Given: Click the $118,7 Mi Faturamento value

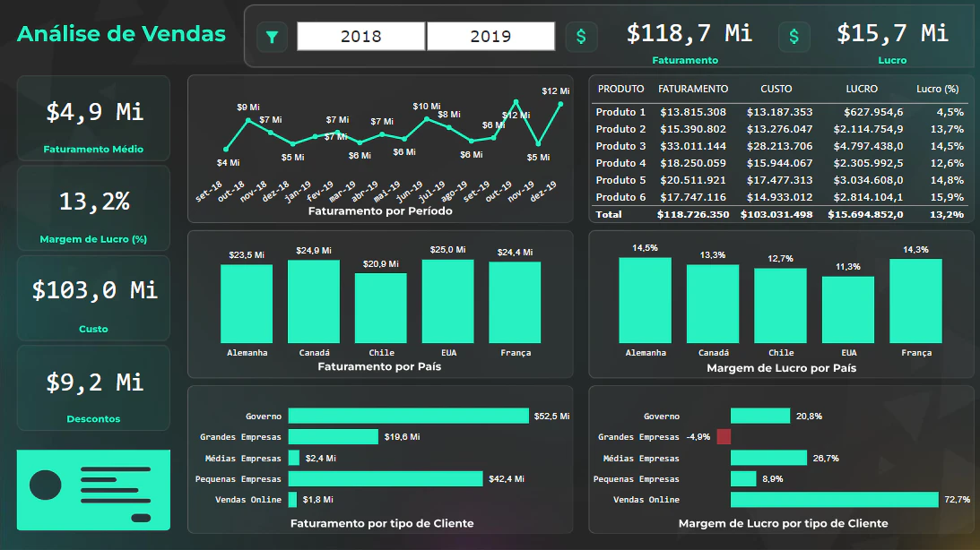Looking at the screenshot, I should point(689,33).
